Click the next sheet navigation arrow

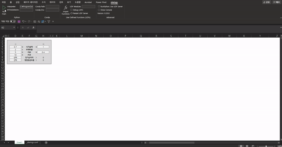tap(8, 142)
